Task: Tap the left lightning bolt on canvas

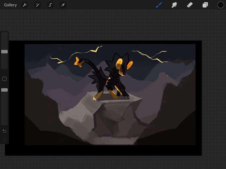Action: (x=76, y=55)
